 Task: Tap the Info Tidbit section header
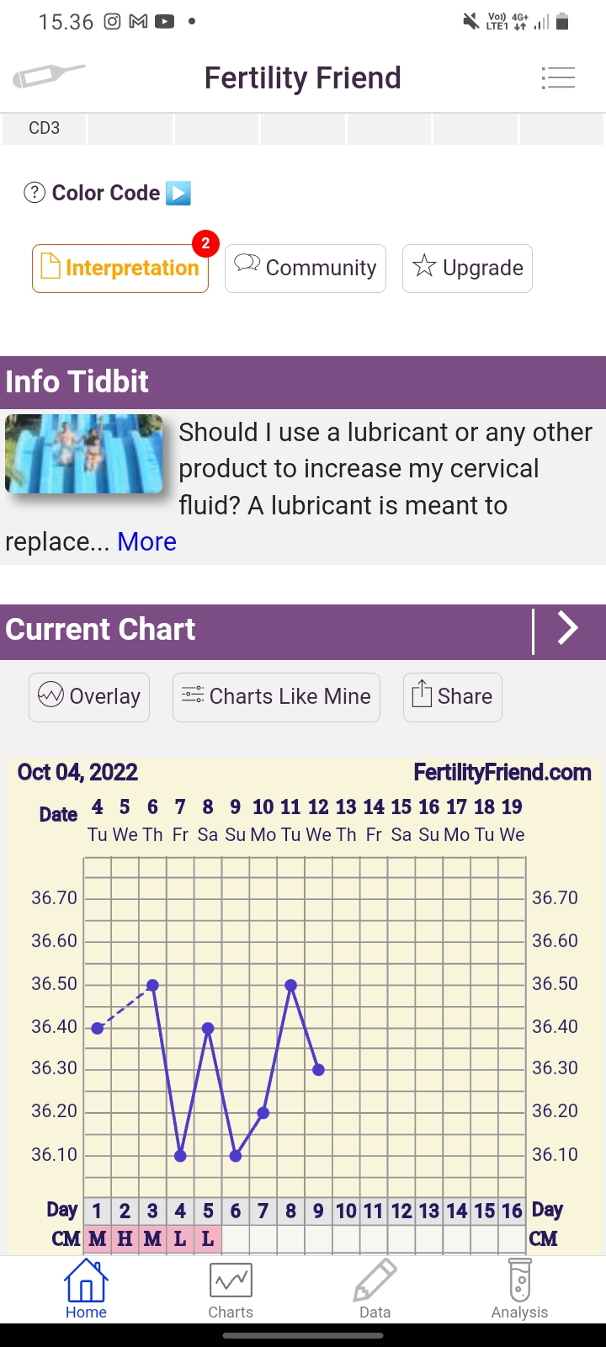click(x=303, y=381)
